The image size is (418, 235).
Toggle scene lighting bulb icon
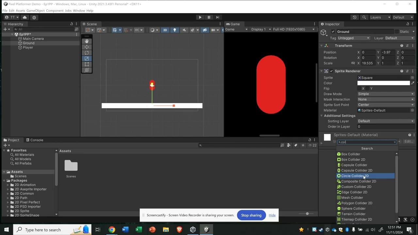click(175, 30)
